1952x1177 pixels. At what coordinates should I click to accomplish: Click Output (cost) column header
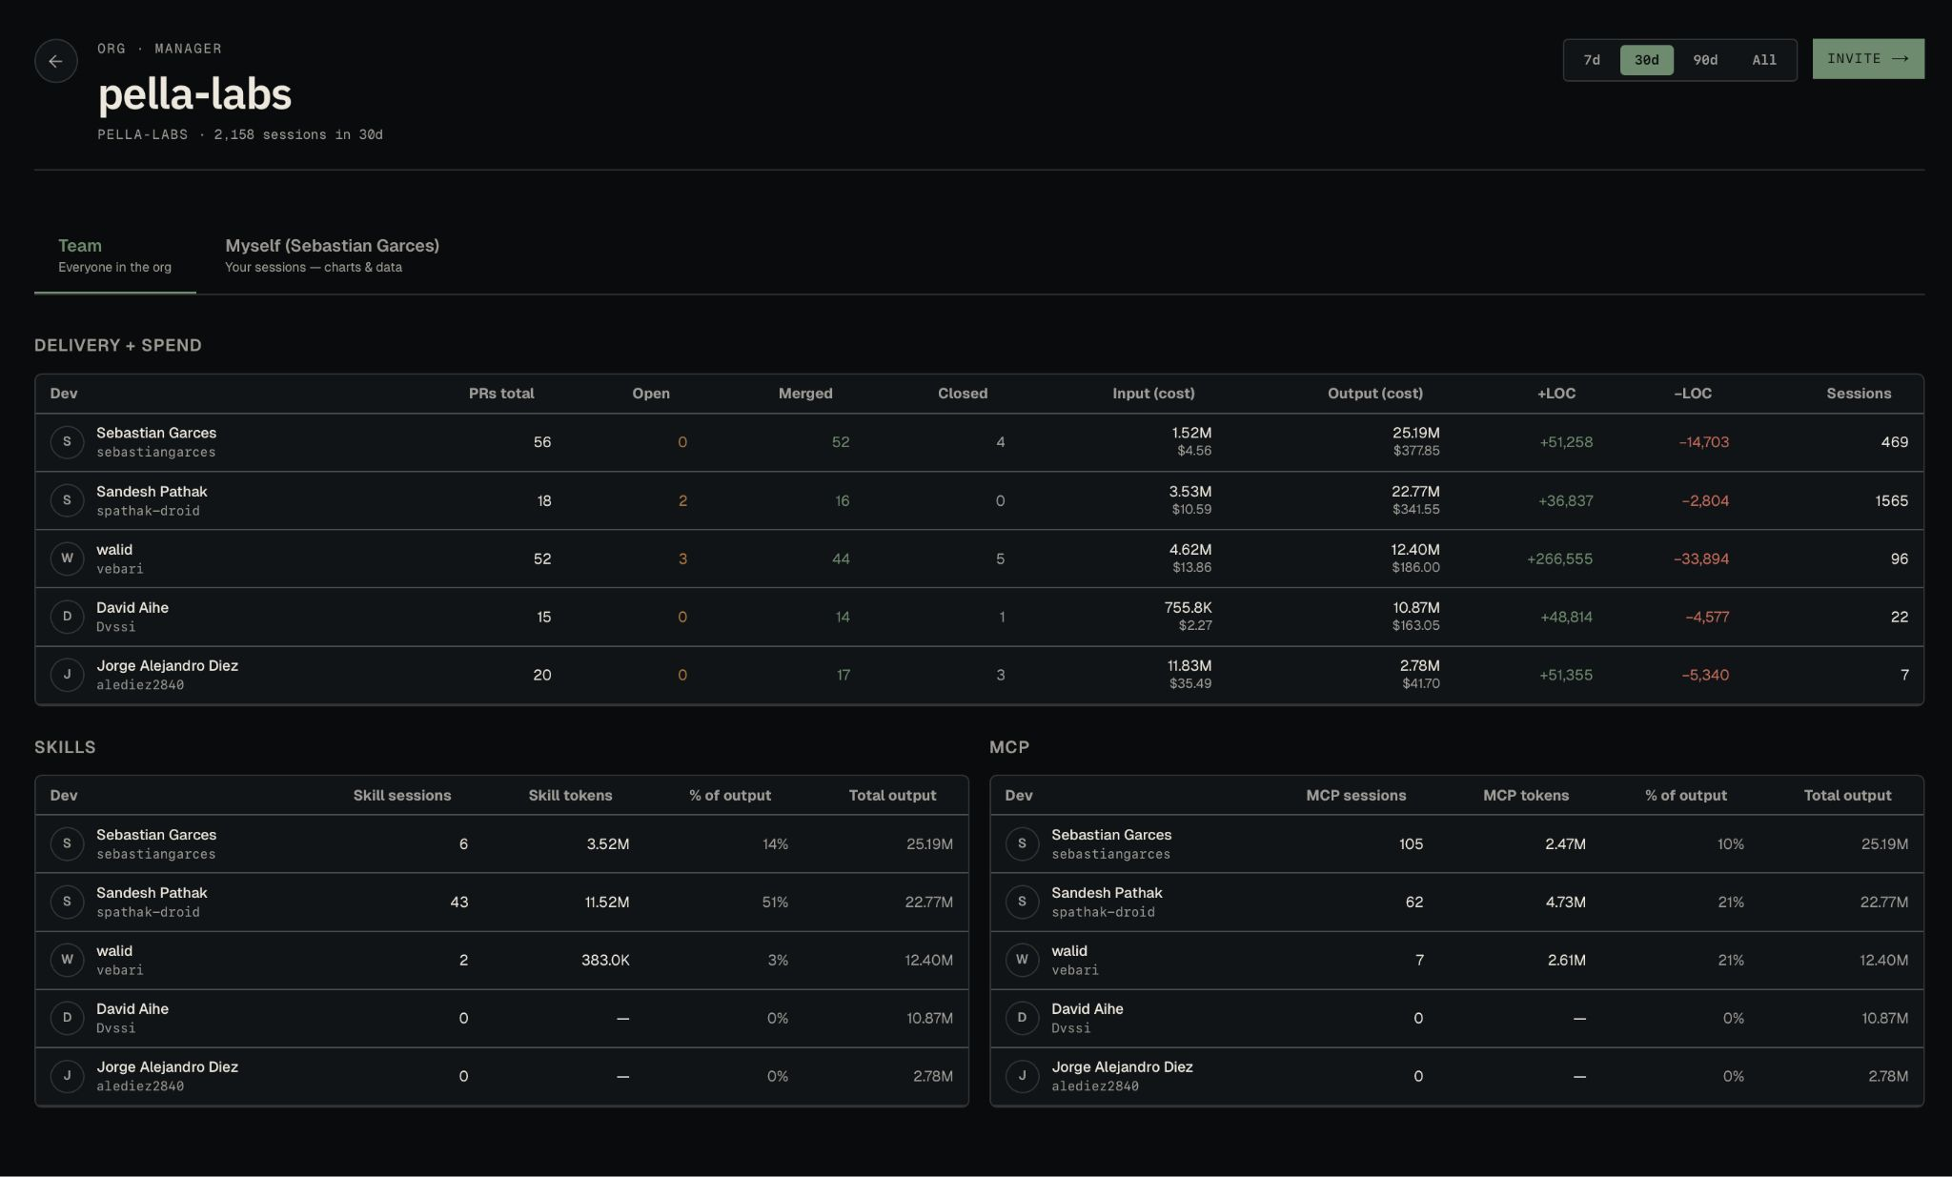[1375, 394]
